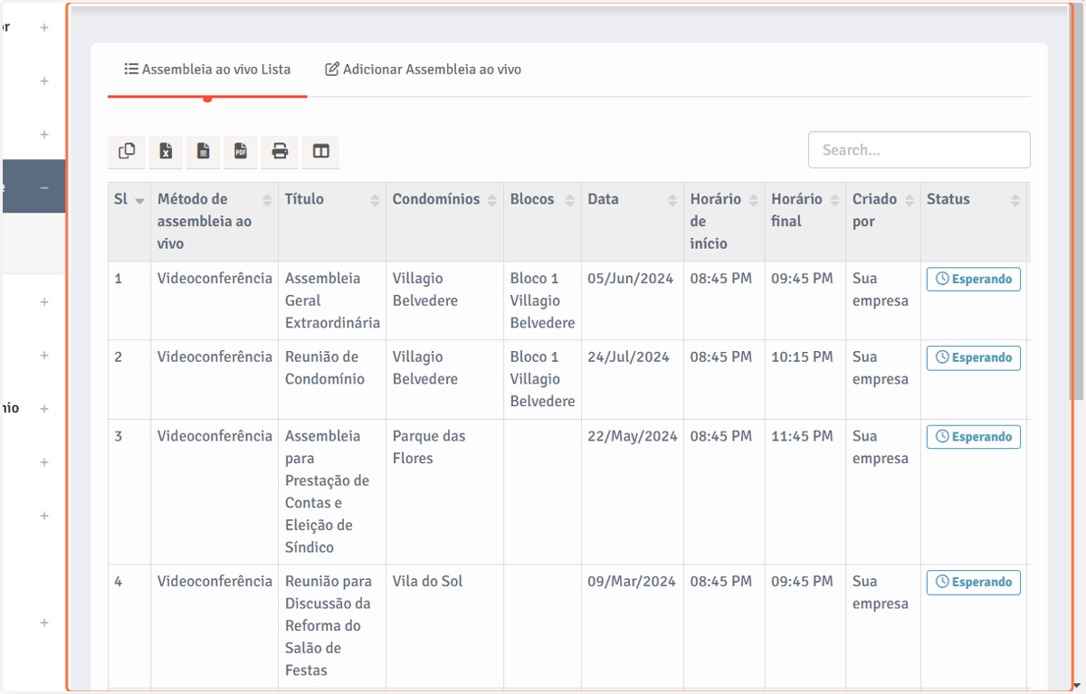Click the end time 11:45 PM

click(x=802, y=436)
